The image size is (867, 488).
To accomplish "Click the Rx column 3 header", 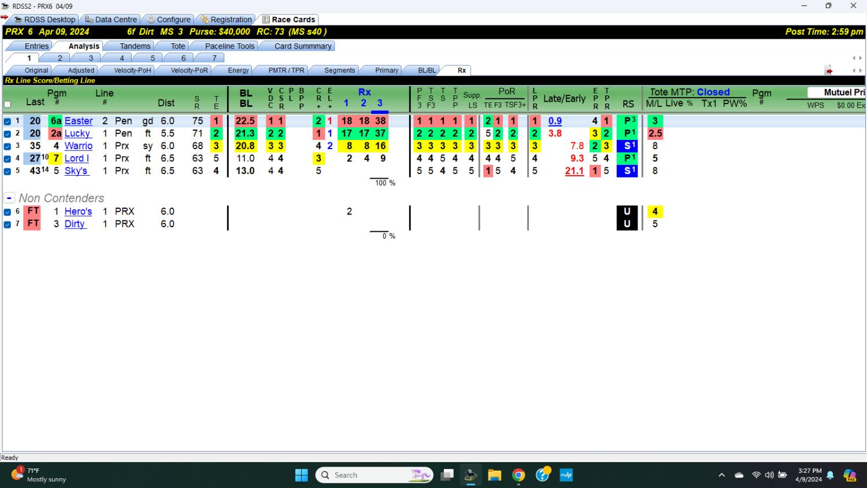I will pyautogui.click(x=380, y=103).
